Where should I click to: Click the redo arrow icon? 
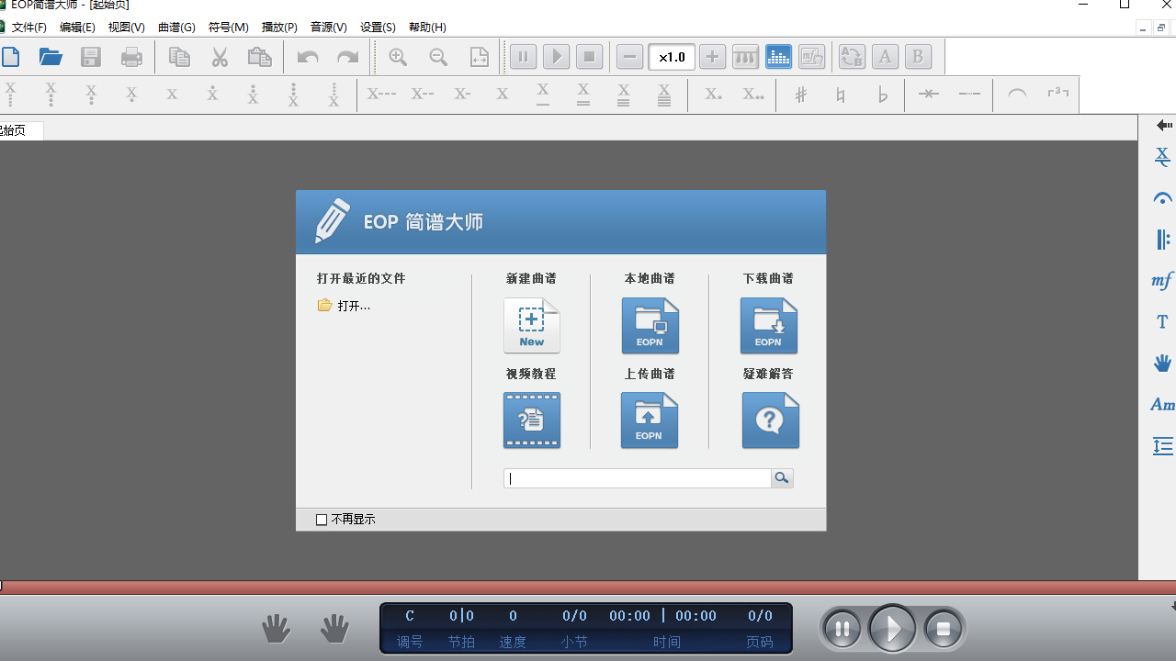point(347,57)
